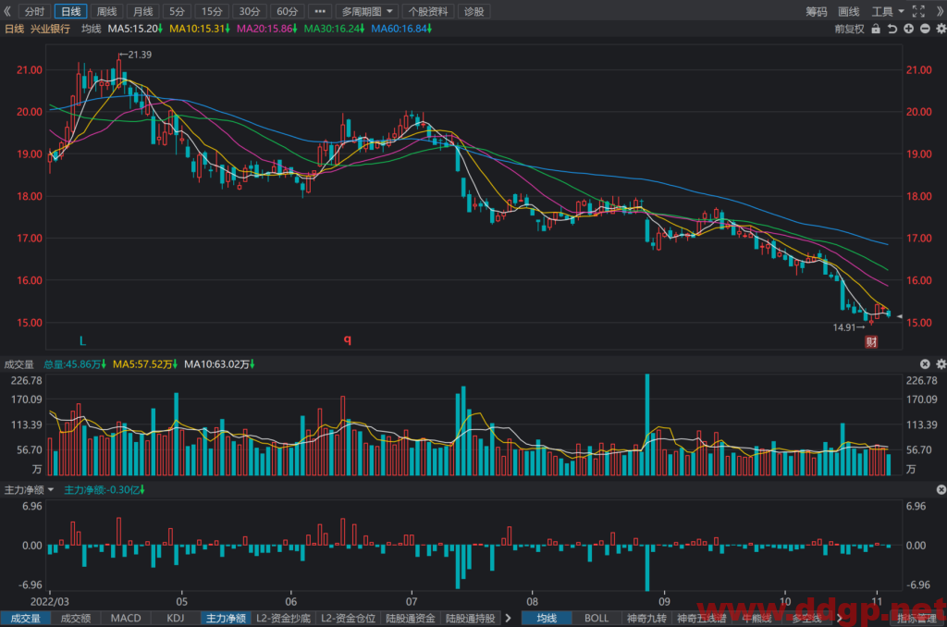Show more indicator tabs arrow after 陆股通持股
947x627 pixels.
click(x=508, y=618)
